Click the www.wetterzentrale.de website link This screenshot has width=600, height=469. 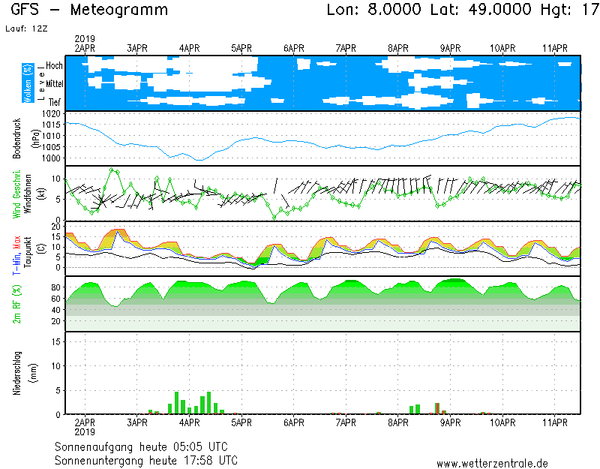[492, 464]
